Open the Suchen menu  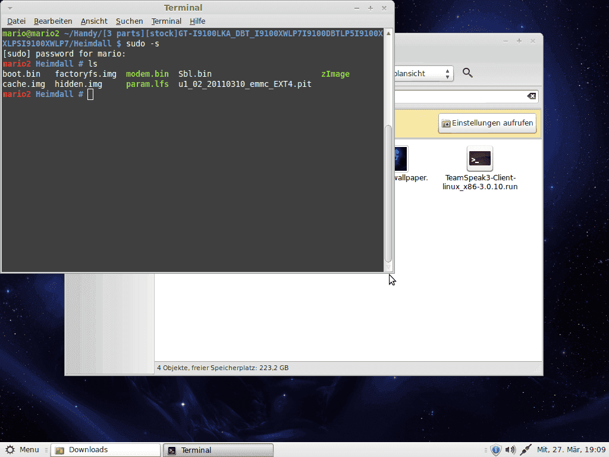[129, 21]
